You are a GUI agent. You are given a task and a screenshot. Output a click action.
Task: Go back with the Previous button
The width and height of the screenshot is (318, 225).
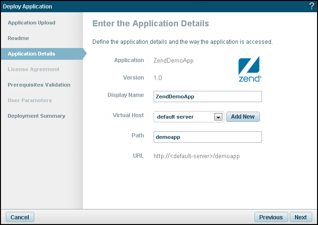271,217
